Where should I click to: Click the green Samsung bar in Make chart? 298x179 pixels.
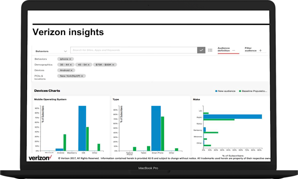pos(211,133)
